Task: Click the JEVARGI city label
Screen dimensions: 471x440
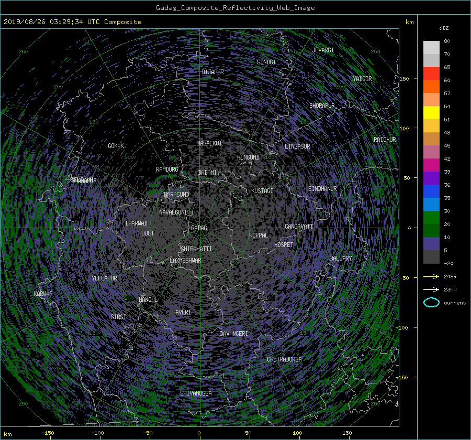Action: [x=323, y=50]
